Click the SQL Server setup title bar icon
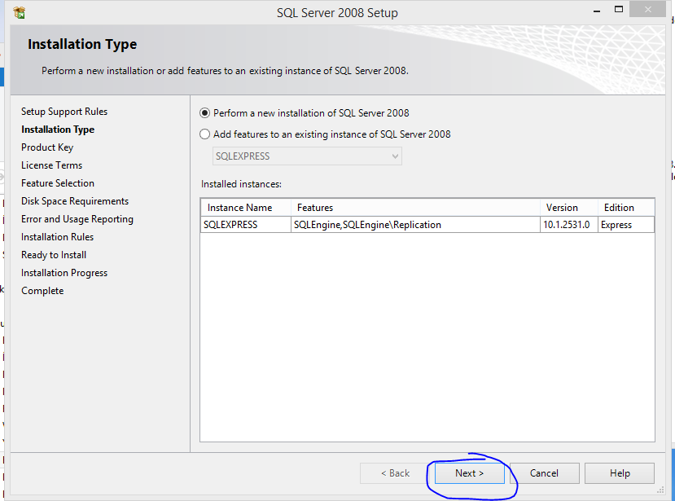 point(20,13)
